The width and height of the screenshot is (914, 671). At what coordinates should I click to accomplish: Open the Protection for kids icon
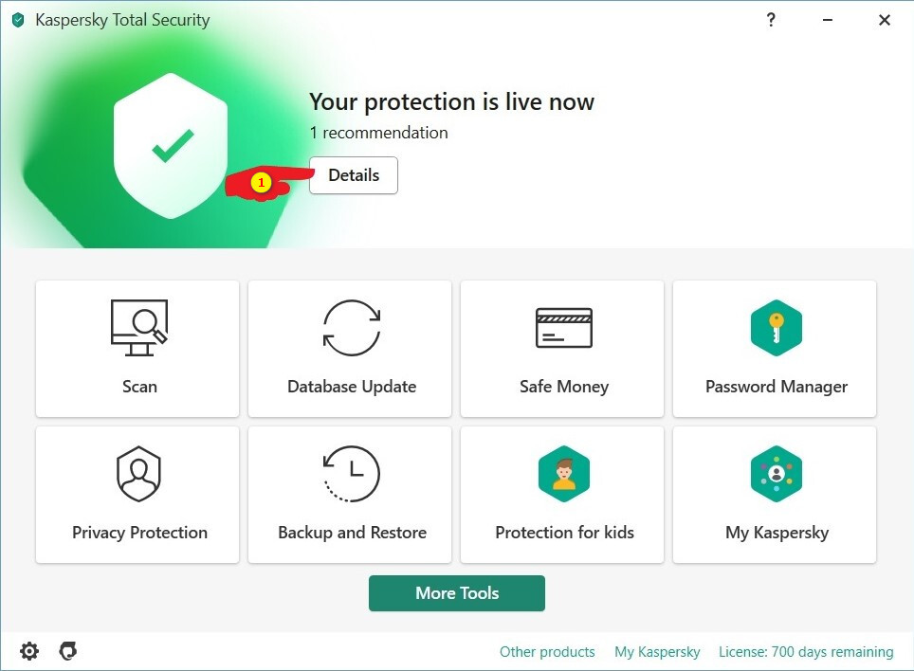pyautogui.click(x=563, y=474)
